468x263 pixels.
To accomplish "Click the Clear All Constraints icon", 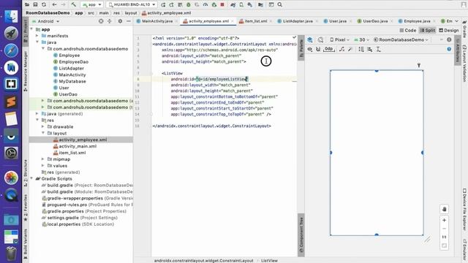I will [x=341, y=49].
